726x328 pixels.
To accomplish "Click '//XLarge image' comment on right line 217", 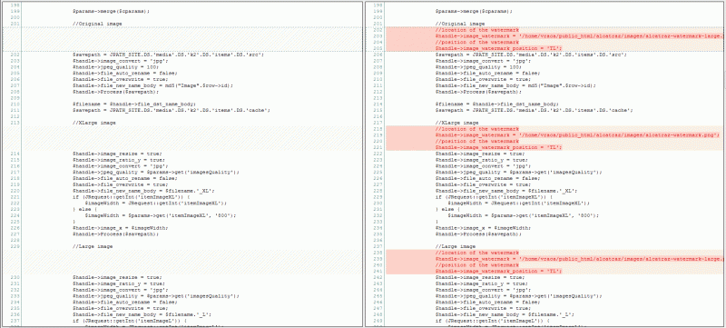I will pyautogui.click(x=456, y=123).
